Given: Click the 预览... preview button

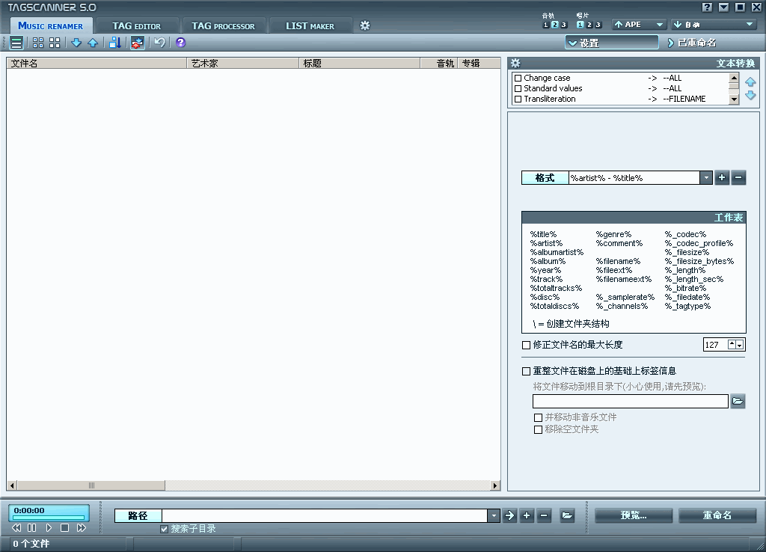Looking at the screenshot, I should tap(634, 515).
